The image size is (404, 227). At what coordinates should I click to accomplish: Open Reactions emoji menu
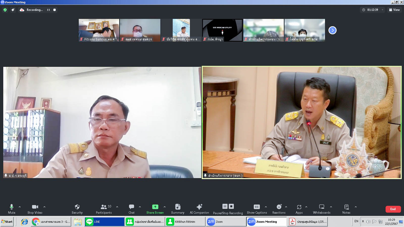(279, 209)
